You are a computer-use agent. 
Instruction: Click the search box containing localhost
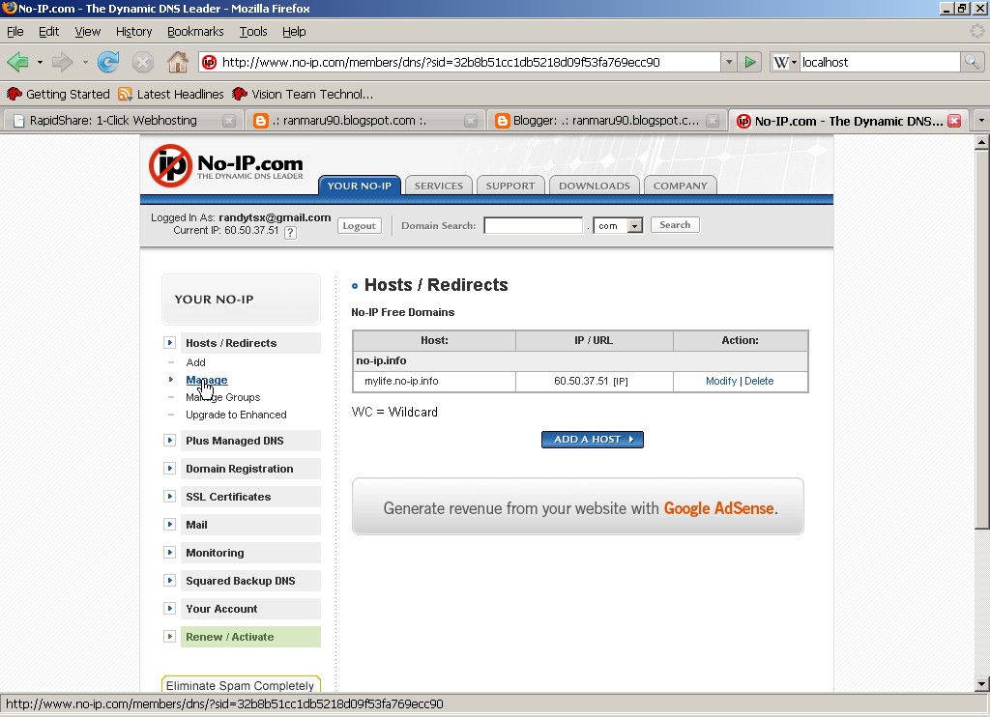pyautogui.click(x=880, y=62)
